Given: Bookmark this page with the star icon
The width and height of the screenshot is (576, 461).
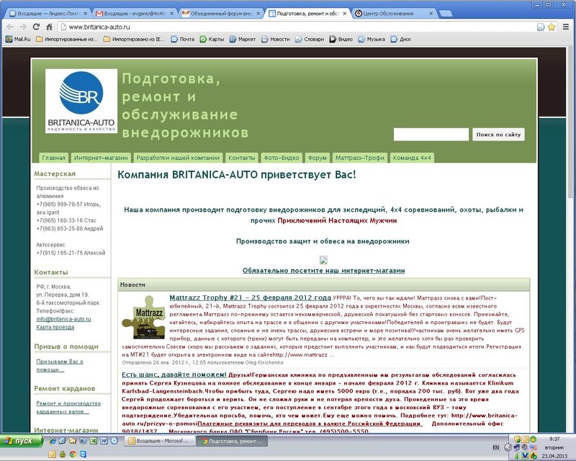Looking at the screenshot, I should (x=552, y=27).
